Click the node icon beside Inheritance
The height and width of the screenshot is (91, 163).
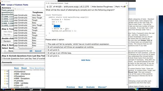pyautogui.click(x=15, y=72)
